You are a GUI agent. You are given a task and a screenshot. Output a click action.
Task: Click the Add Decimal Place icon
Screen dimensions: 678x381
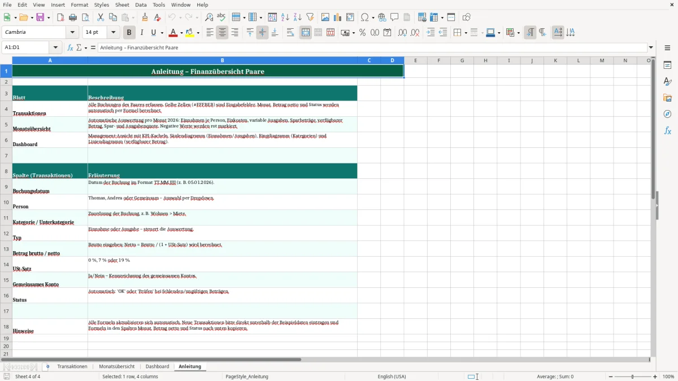[x=402, y=33]
